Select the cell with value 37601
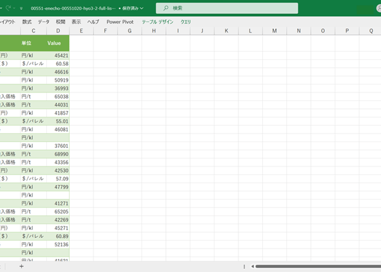381x272 pixels. 58,146
